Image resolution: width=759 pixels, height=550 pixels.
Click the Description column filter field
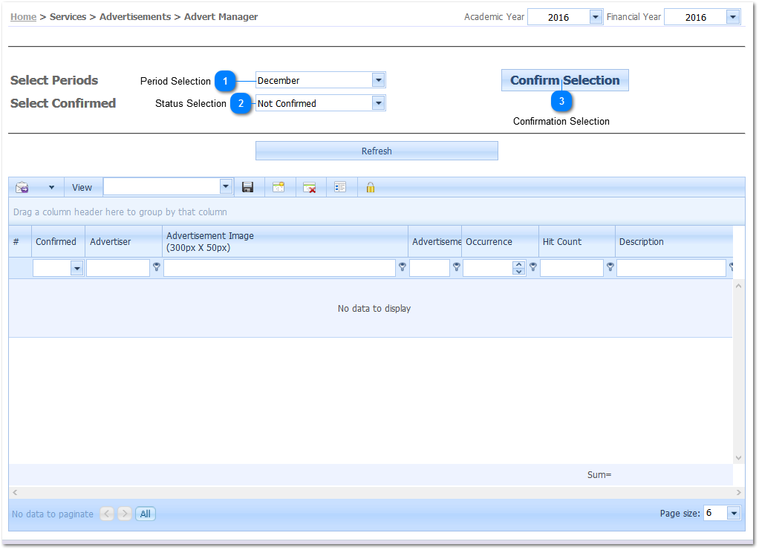pos(671,269)
